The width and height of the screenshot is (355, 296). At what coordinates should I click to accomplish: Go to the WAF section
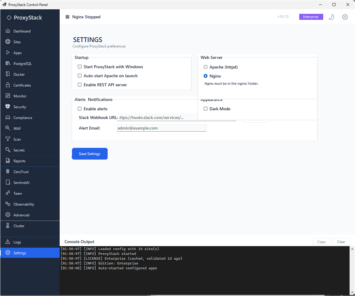point(17,128)
